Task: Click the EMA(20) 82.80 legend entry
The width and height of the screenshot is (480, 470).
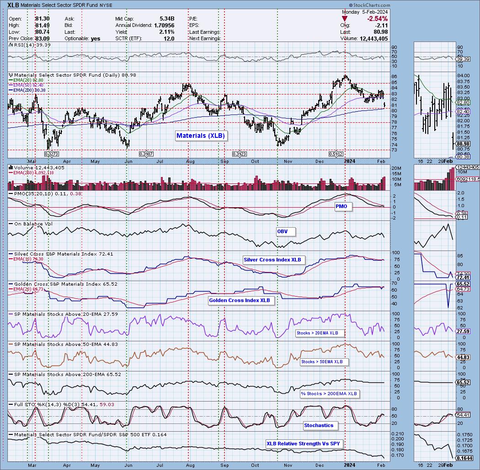Action: [26, 80]
